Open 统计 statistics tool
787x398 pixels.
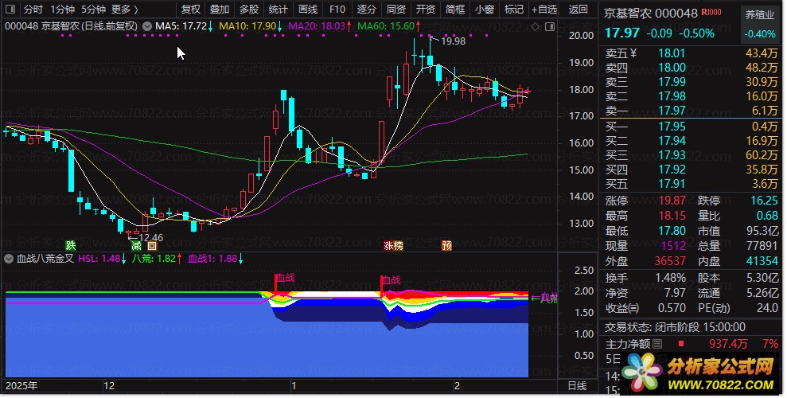point(278,9)
